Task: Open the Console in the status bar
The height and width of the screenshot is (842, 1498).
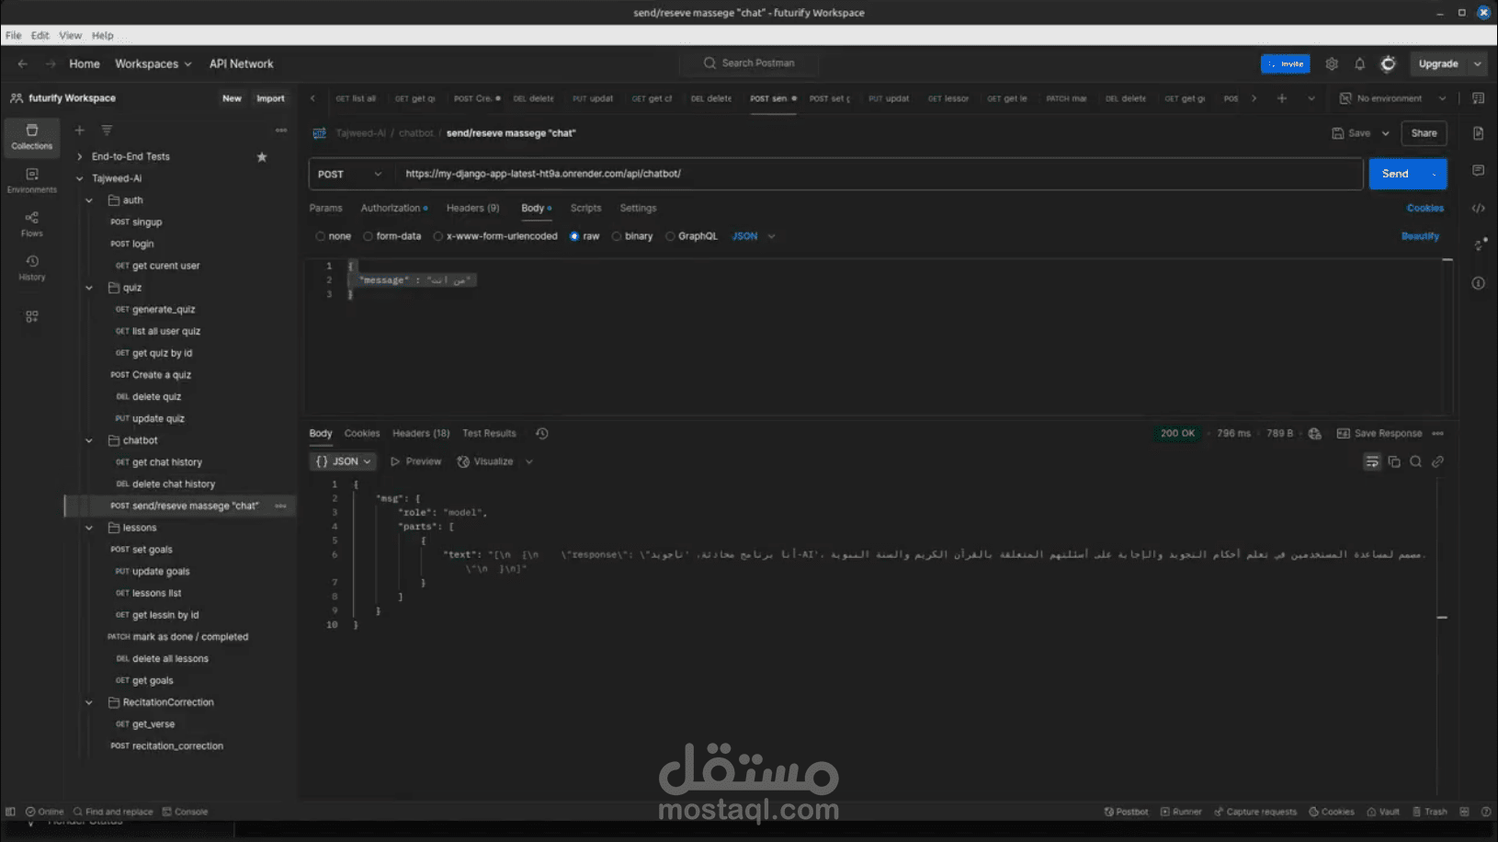Action: (x=185, y=813)
